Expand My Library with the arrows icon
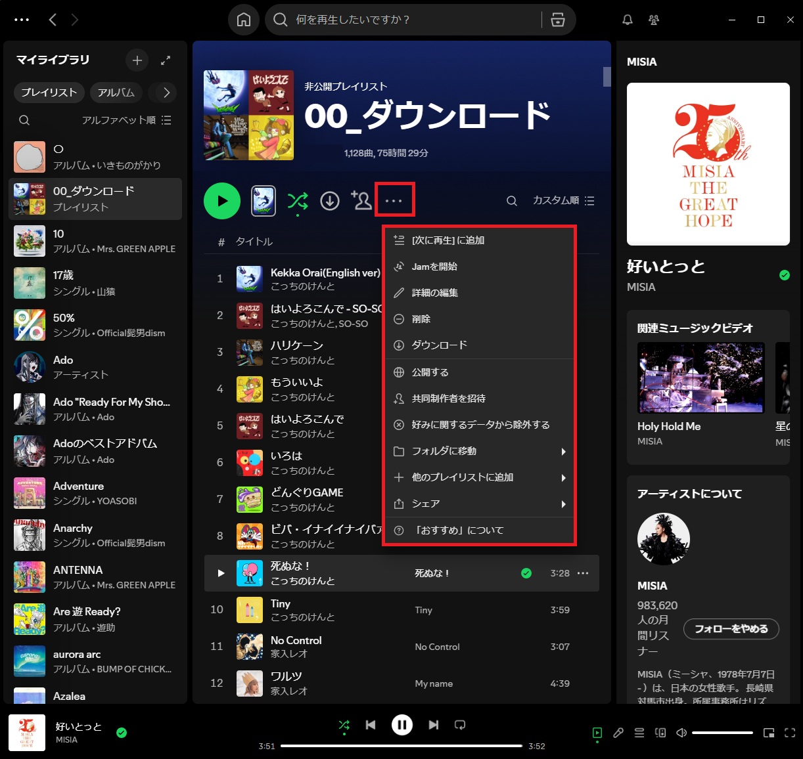The width and height of the screenshot is (803, 759). tap(166, 60)
